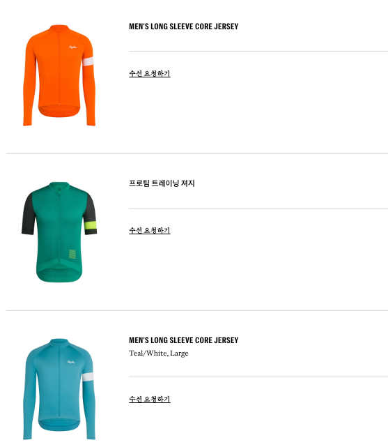Viewport: 388px width, 447px height.
Task: Click 수선 요청하기 under 프로팀 트레이닝 져지
Action: pos(150,230)
